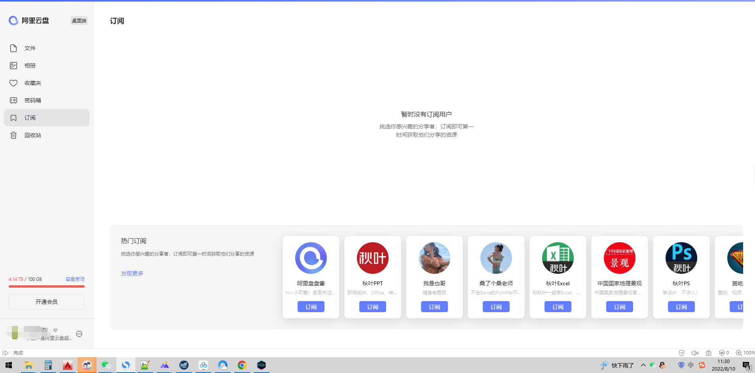Expand the system tray hidden icons chevron

[643, 365]
